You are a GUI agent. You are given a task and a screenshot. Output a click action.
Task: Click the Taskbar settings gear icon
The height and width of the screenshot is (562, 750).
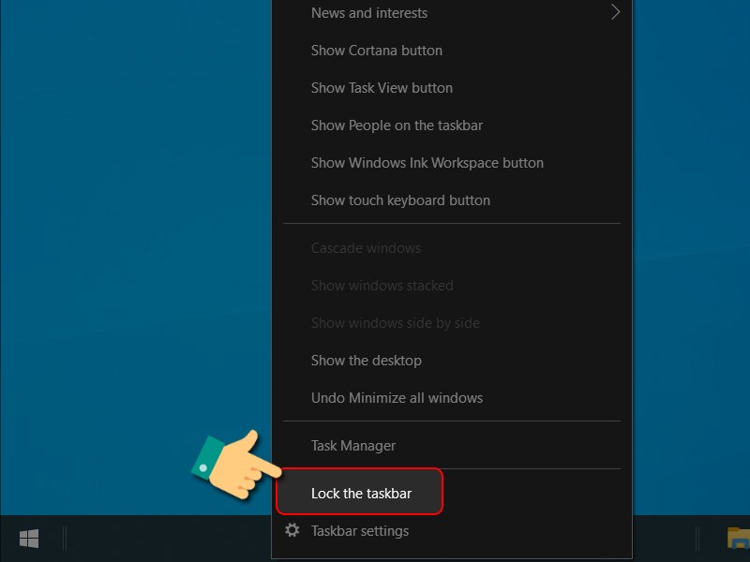(x=294, y=530)
